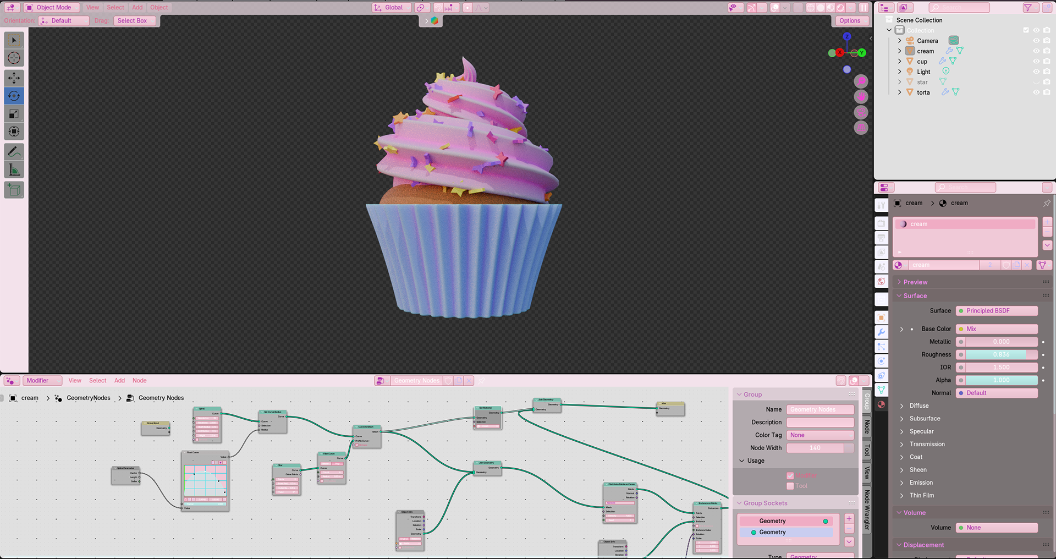Disable rendering of the torta object

click(1047, 92)
